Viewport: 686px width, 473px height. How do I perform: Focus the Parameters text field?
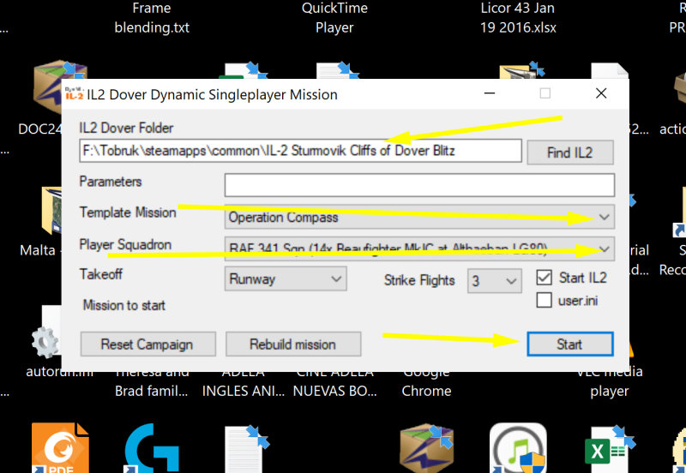(419, 185)
